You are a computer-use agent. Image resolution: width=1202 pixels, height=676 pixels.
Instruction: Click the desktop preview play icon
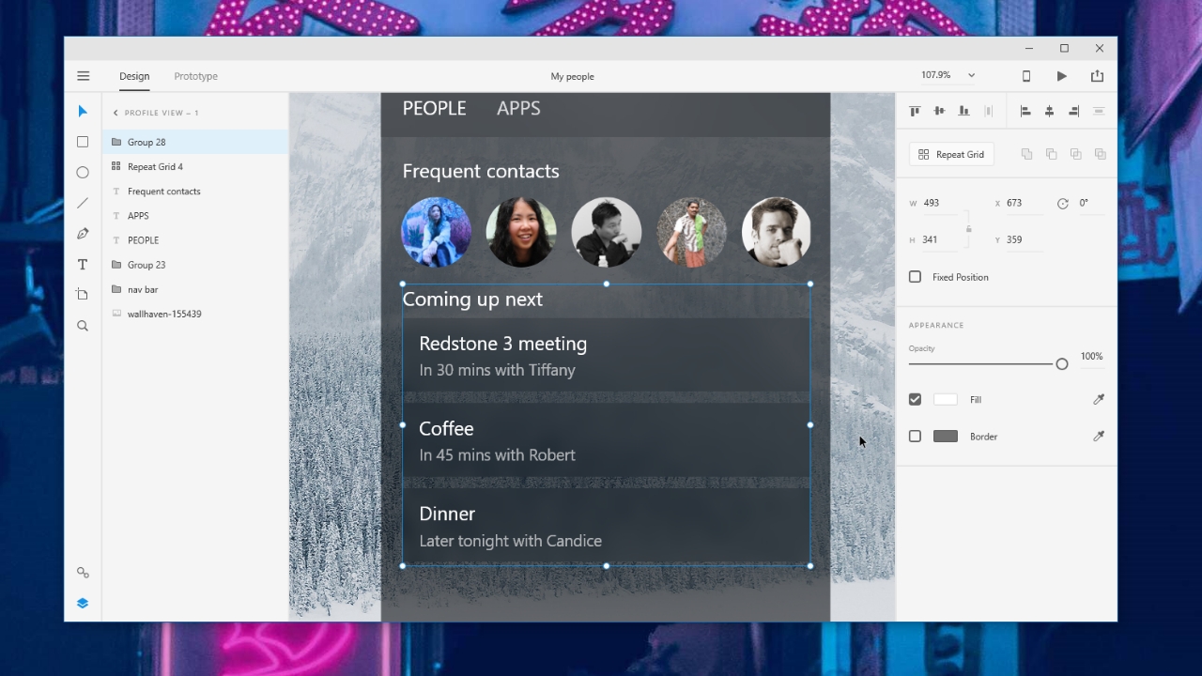point(1061,76)
